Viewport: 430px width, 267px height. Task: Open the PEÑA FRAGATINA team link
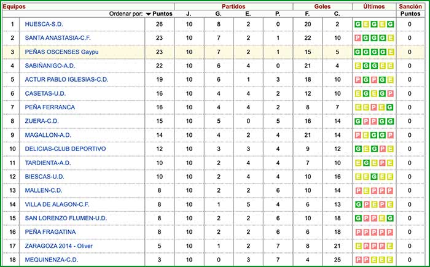tap(50, 232)
